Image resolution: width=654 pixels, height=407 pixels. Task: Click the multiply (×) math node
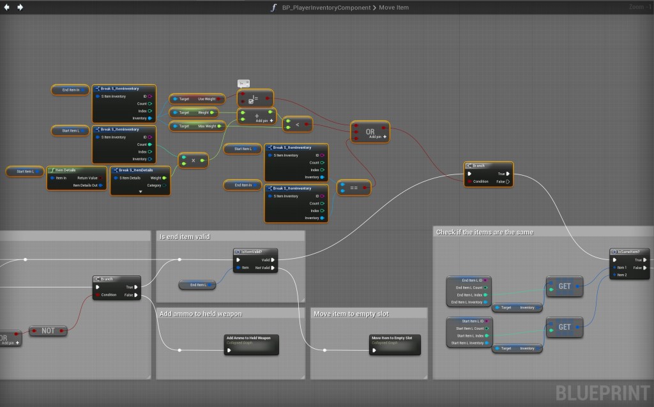pos(193,161)
